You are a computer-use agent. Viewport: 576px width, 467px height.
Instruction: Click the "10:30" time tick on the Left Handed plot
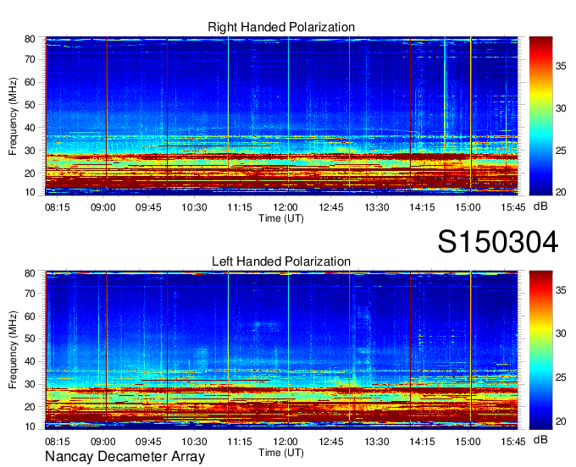point(194,442)
